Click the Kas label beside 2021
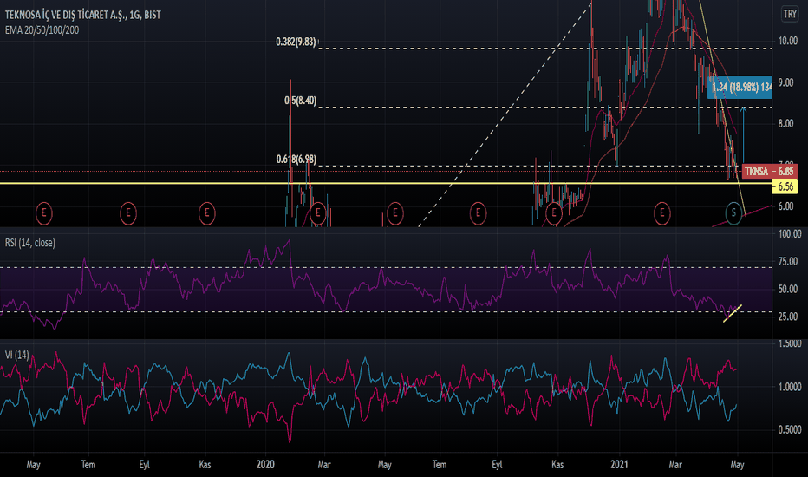 coord(557,465)
